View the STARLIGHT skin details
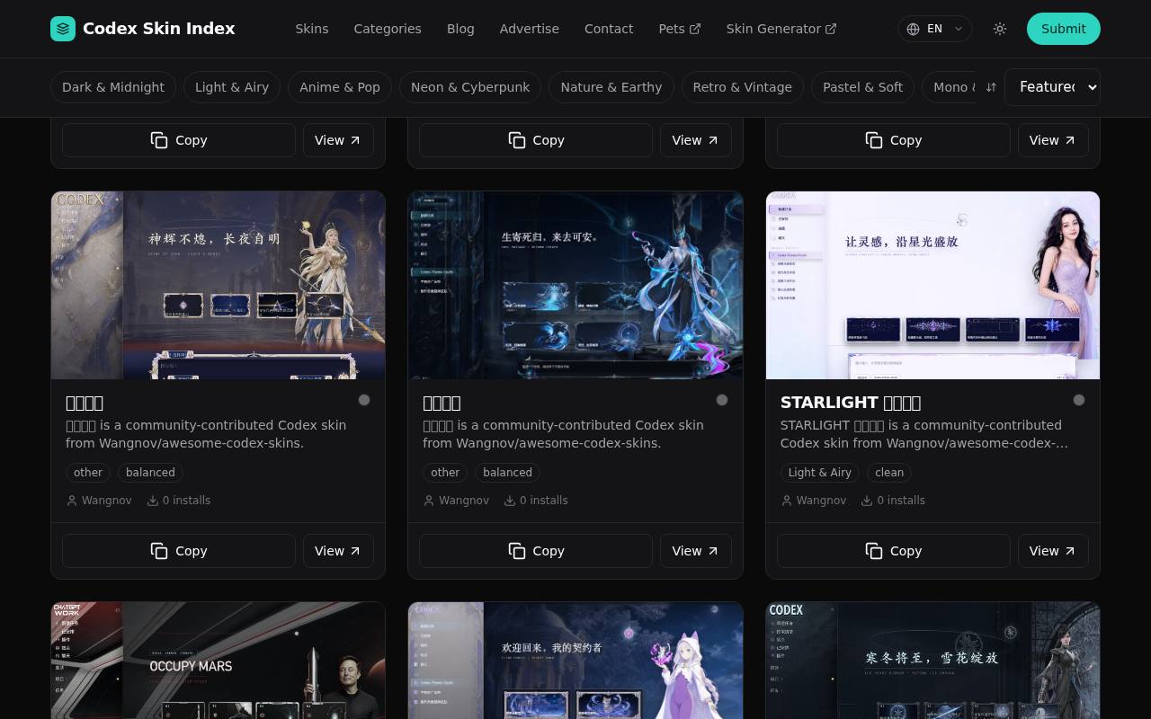Screen dimensions: 1151x719 (1053, 551)
